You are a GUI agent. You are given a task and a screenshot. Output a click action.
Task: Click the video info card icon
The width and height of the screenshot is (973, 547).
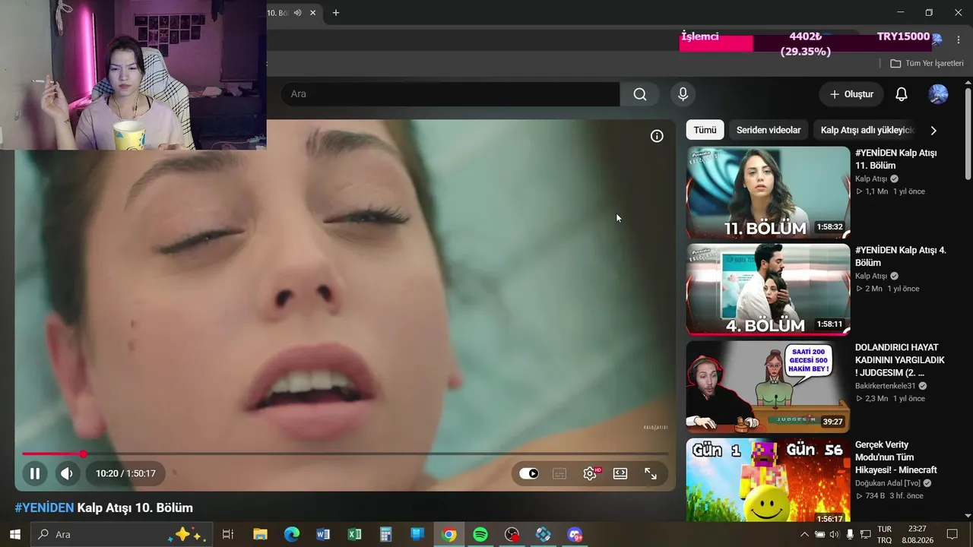click(x=657, y=136)
